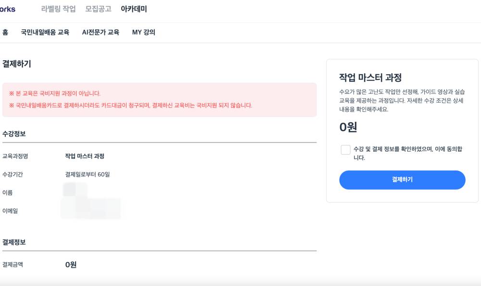Enable the payment agreement checkbox
Image resolution: width=481 pixels, height=286 pixels.
click(x=345, y=150)
